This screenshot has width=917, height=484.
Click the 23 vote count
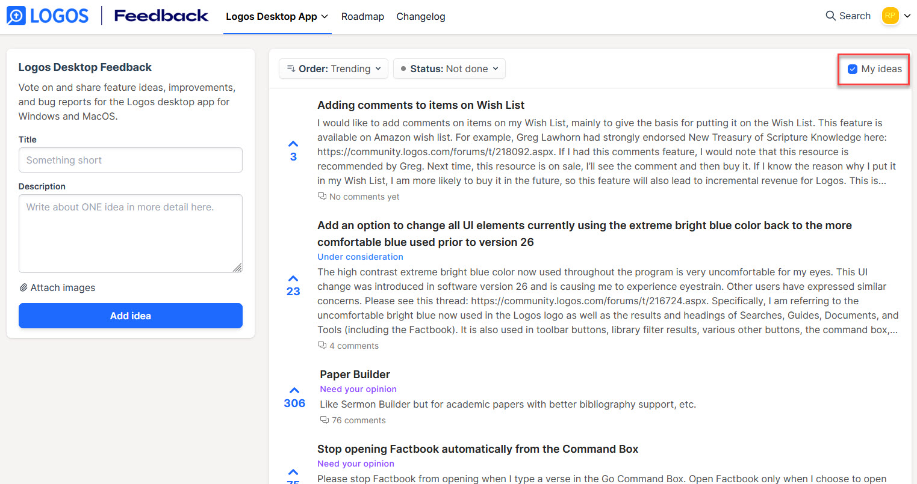[293, 292]
